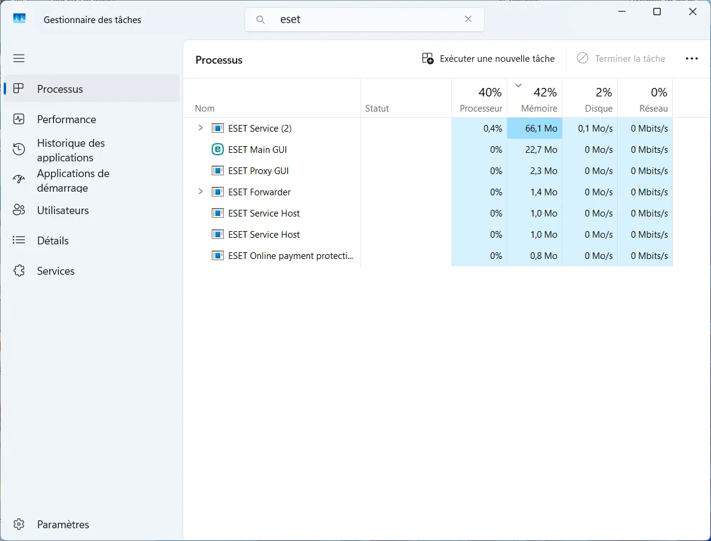This screenshot has width=711, height=541.
Task: Click the startup apps gauge icon
Action: point(19,179)
